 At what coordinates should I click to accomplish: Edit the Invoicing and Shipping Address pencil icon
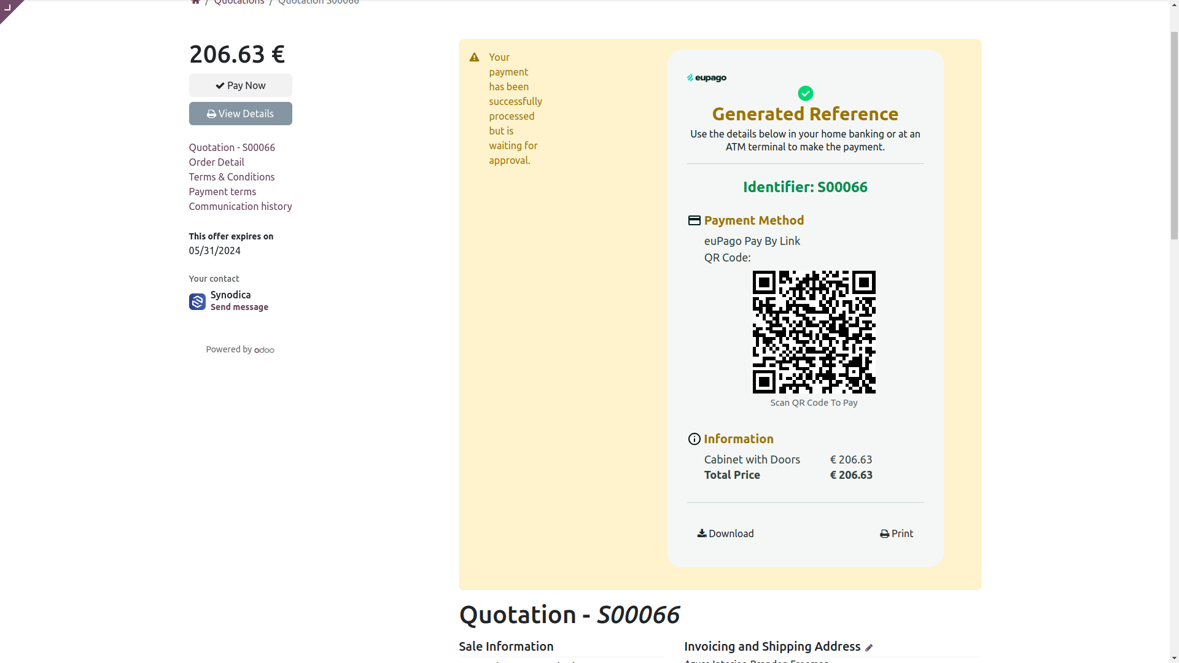[869, 648]
